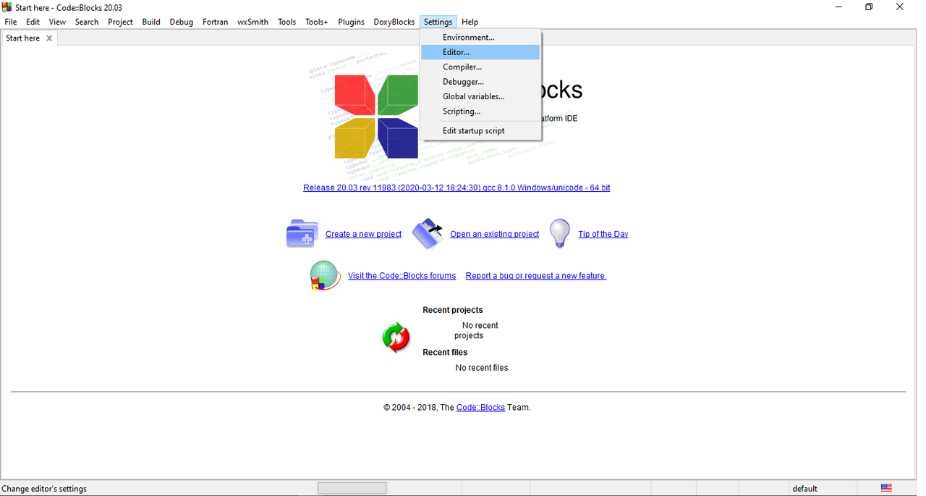
Task: Select Edit startup script entry
Action: pyautogui.click(x=480, y=131)
